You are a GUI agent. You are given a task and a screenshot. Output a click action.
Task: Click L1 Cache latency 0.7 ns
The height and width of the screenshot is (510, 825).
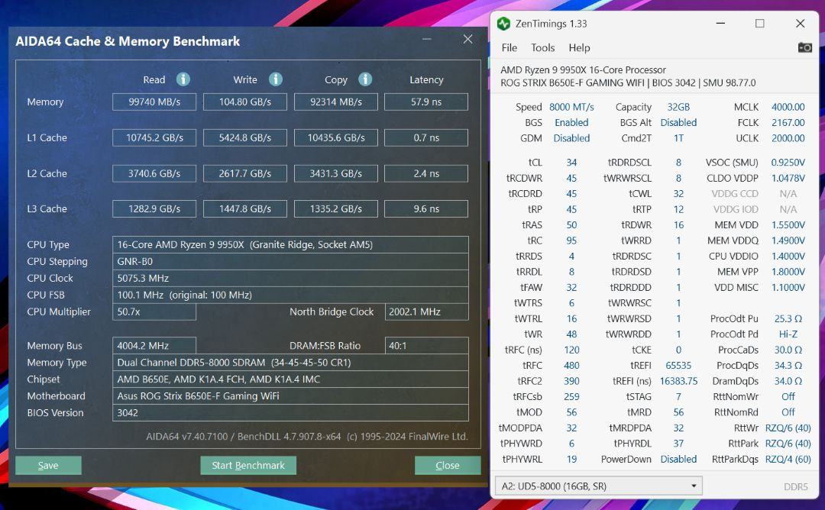pyautogui.click(x=426, y=137)
